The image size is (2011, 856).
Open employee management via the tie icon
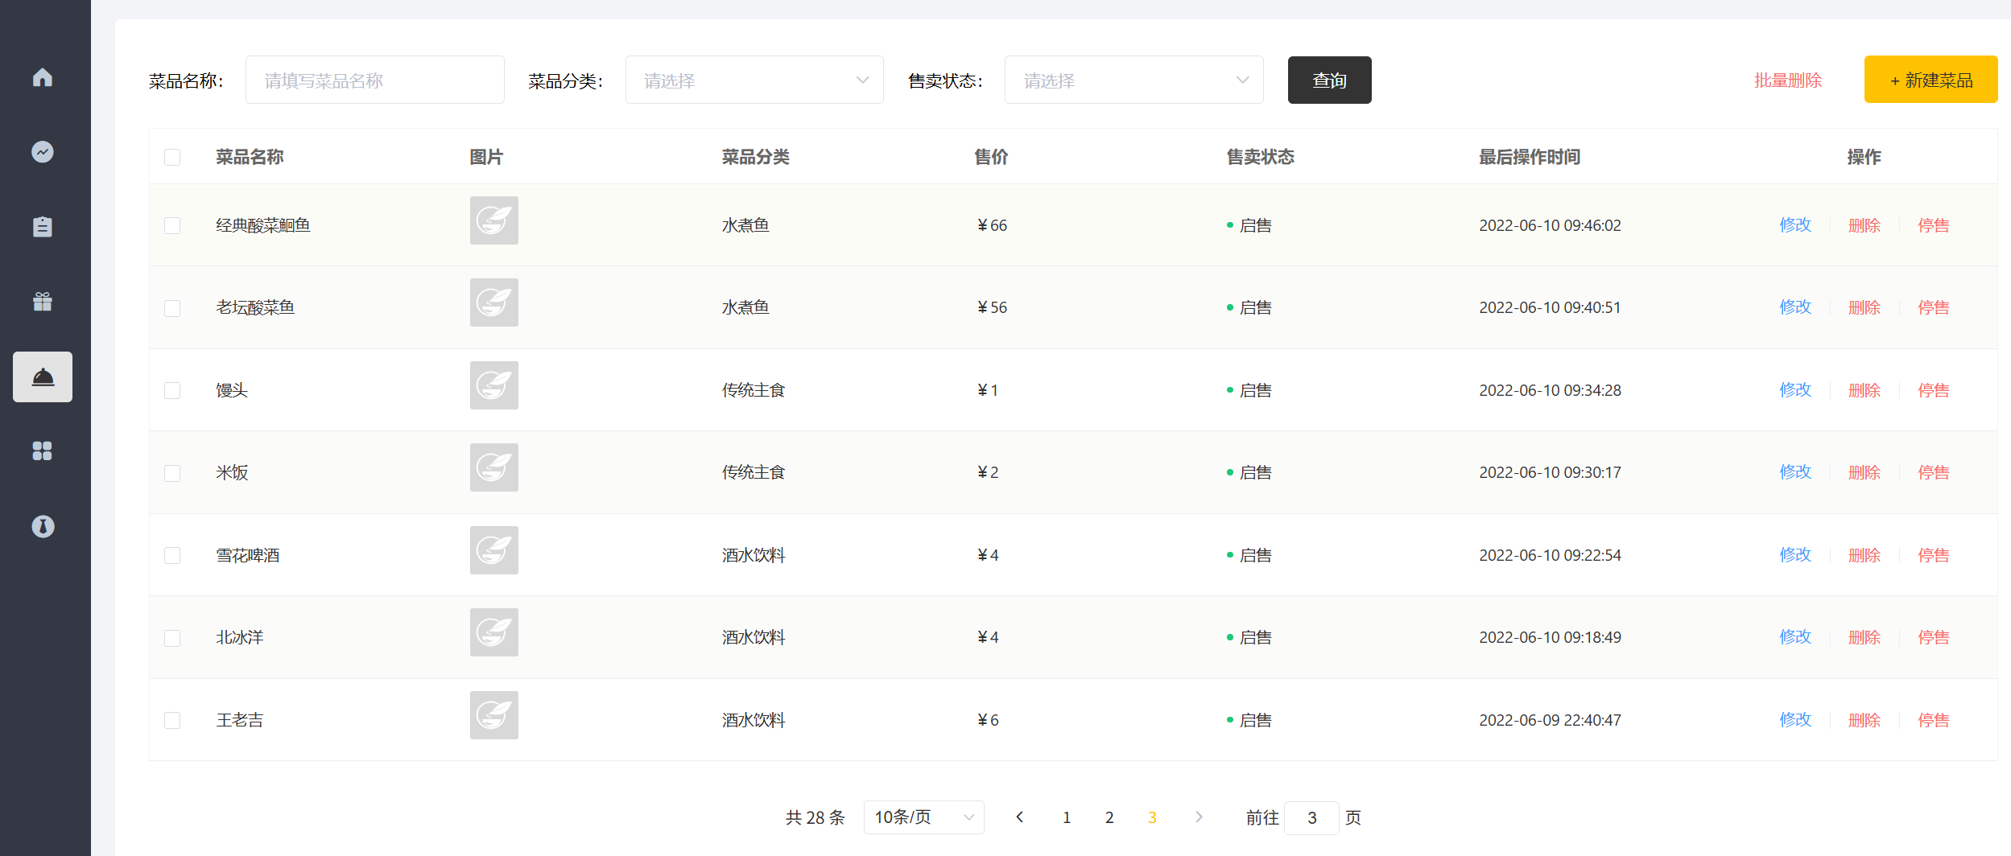click(x=42, y=525)
